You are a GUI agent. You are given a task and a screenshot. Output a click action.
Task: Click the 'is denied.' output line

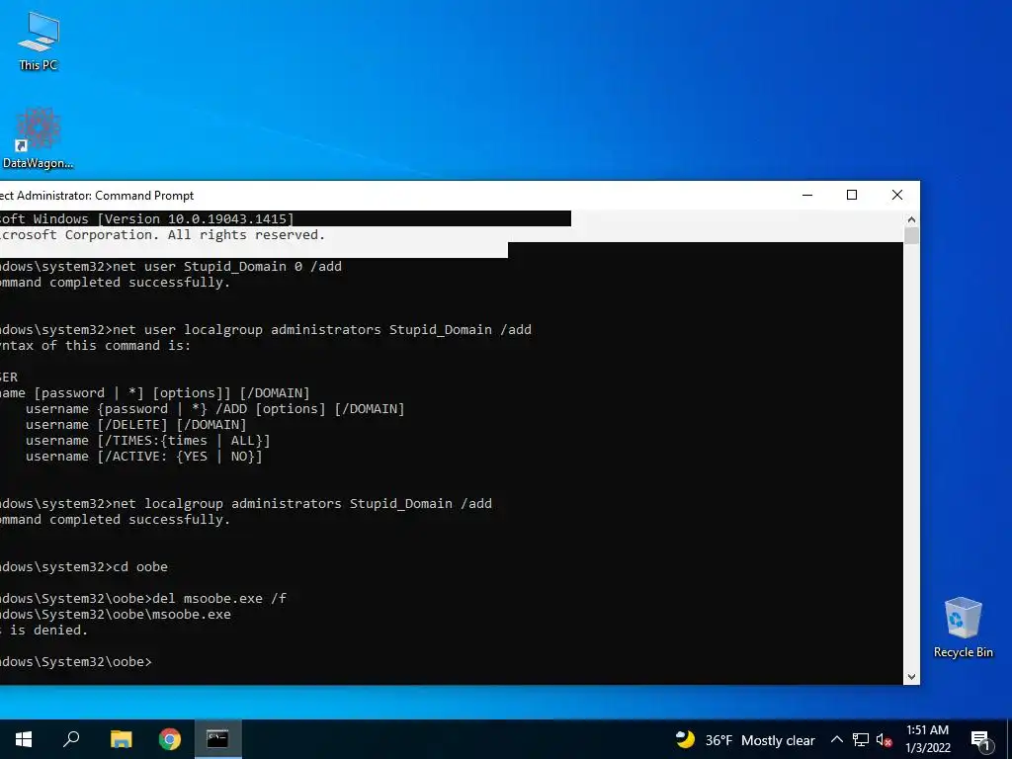click(43, 630)
